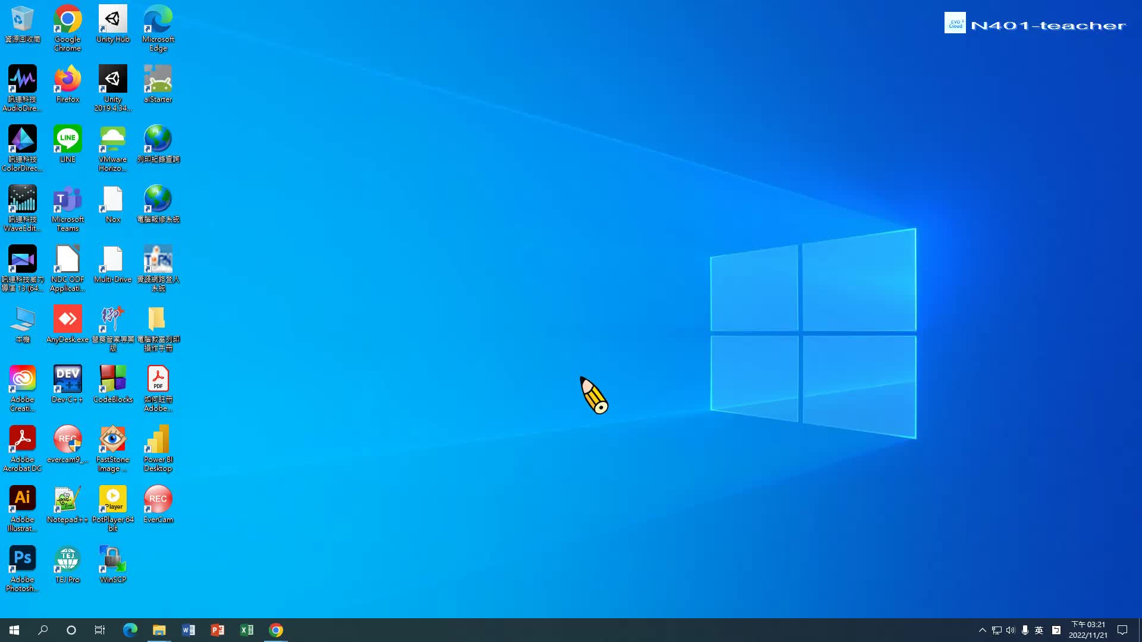The image size is (1142, 642).
Task: Open Task View on the taskbar
Action: coord(100,630)
